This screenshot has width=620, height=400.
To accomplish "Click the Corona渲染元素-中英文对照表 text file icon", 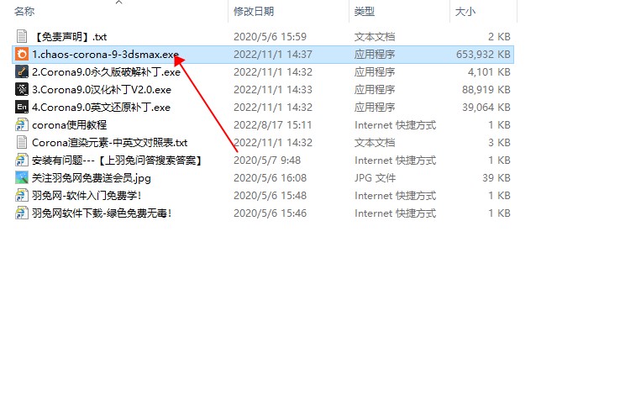I will pos(22,142).
